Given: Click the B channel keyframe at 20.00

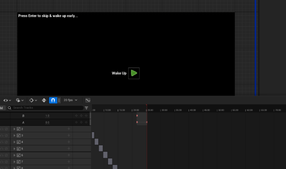Looking at the screenshot, I should click(x=137, y=115).
